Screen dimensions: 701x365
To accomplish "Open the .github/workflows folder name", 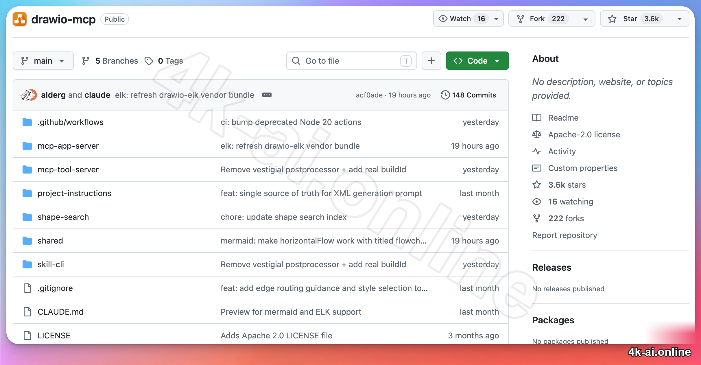I will click(70, 122).
